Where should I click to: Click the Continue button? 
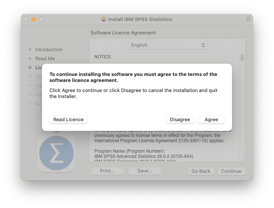point(231,171)
